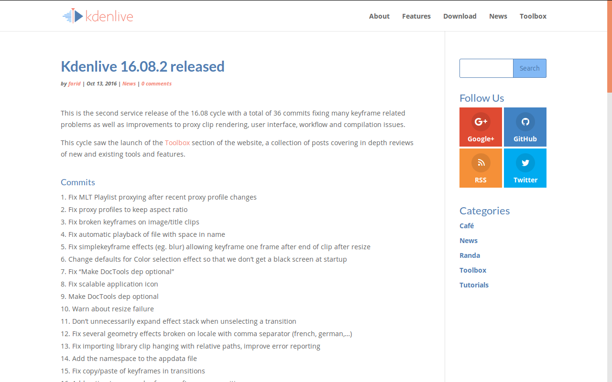Click the Oct 13, 2016 date text
Viewport: 612px width, 382px height.
(x=101, y=84)
